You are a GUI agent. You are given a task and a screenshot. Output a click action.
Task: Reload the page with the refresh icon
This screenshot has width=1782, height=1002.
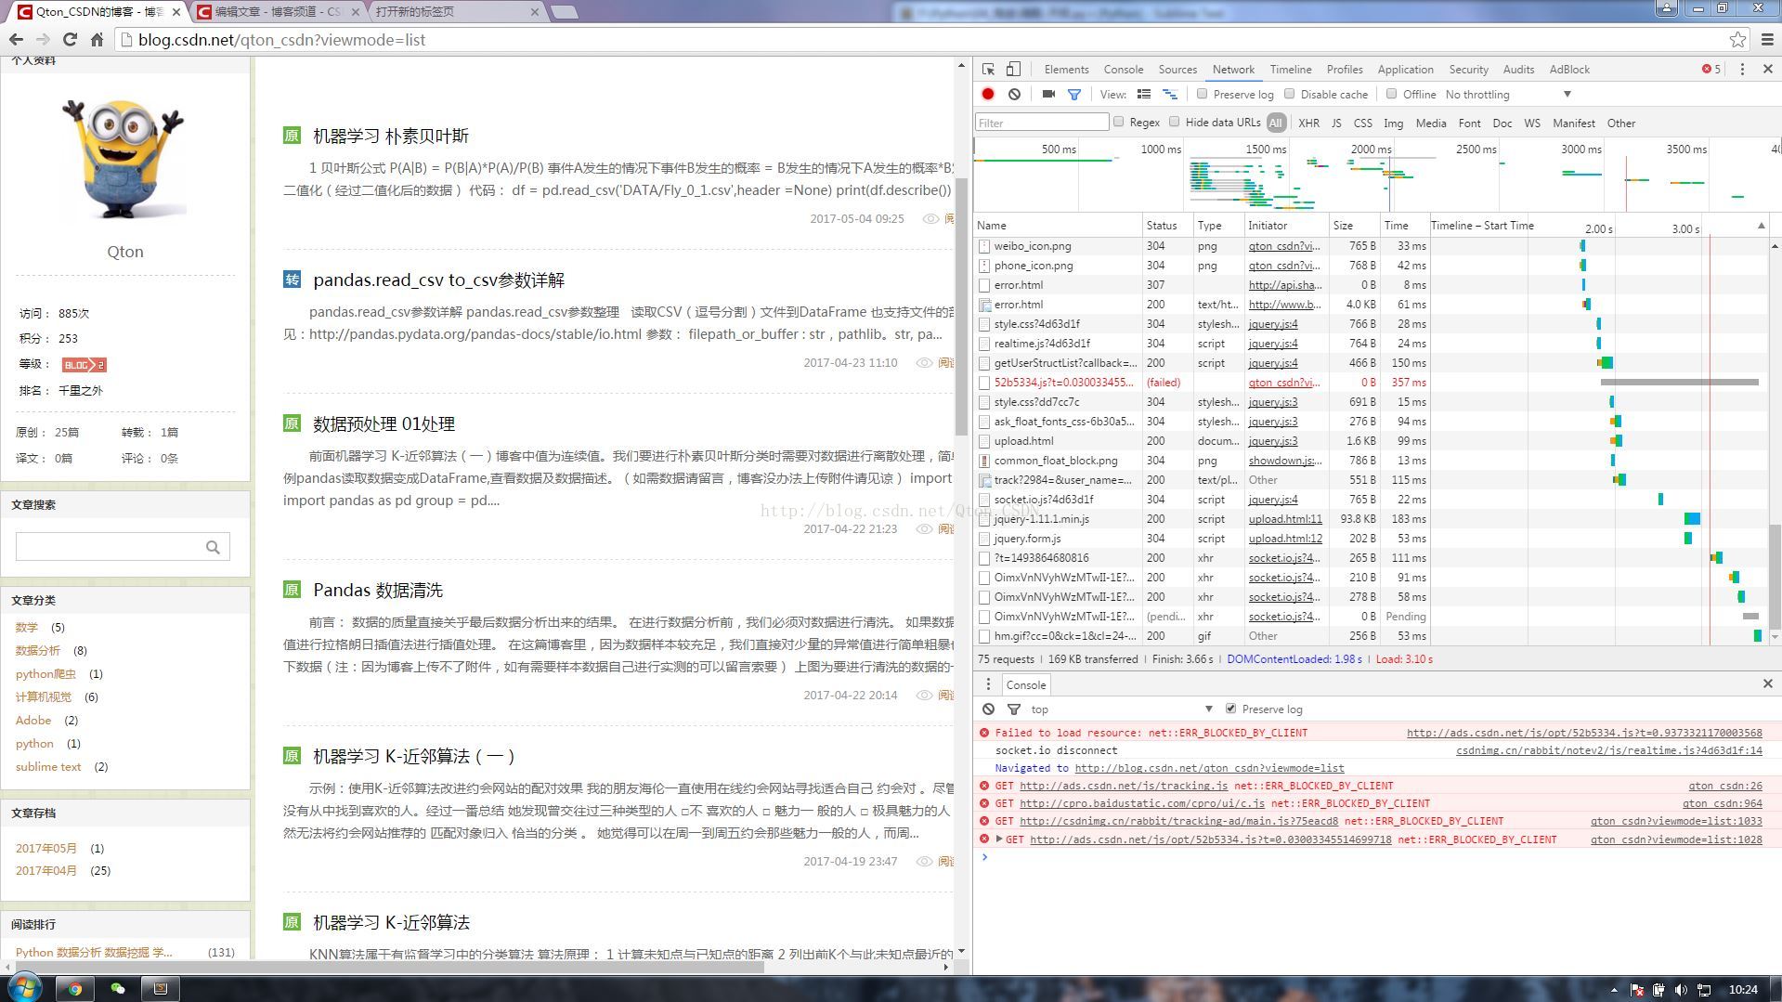70,39
